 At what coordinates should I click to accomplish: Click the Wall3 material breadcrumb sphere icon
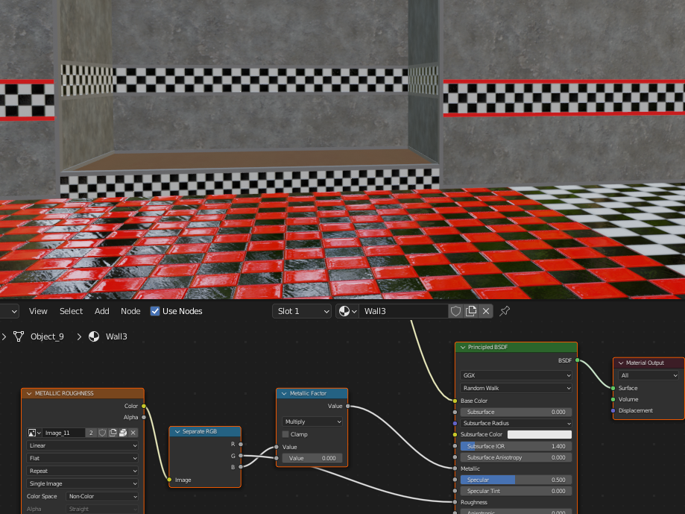[94, 336]
